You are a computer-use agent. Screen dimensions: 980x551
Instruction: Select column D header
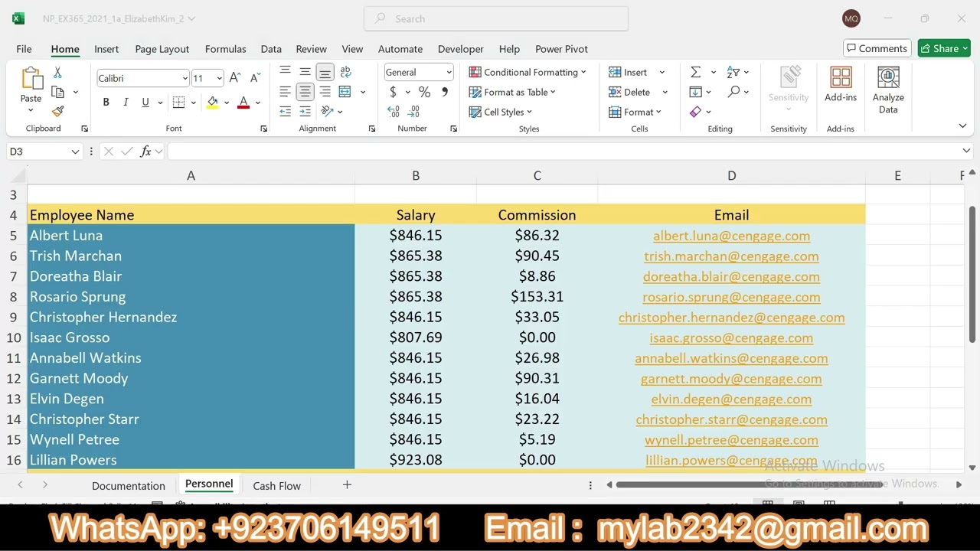click(x=731, y=175)
